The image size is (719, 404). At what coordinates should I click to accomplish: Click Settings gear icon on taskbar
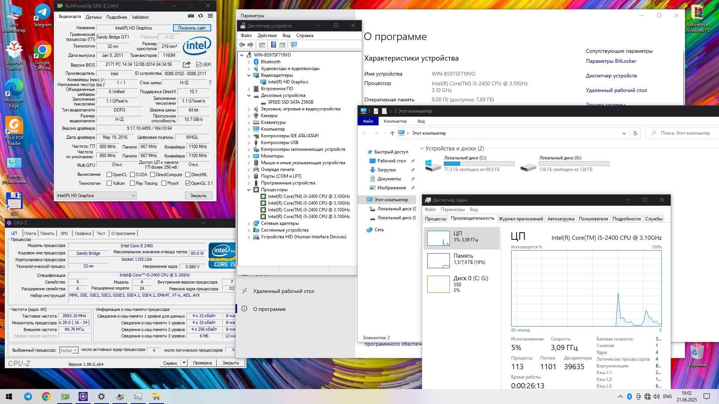pyautogui.click(x=101, y=397)
